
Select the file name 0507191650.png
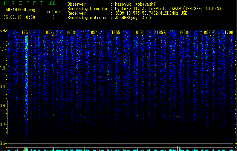(19, 10)
